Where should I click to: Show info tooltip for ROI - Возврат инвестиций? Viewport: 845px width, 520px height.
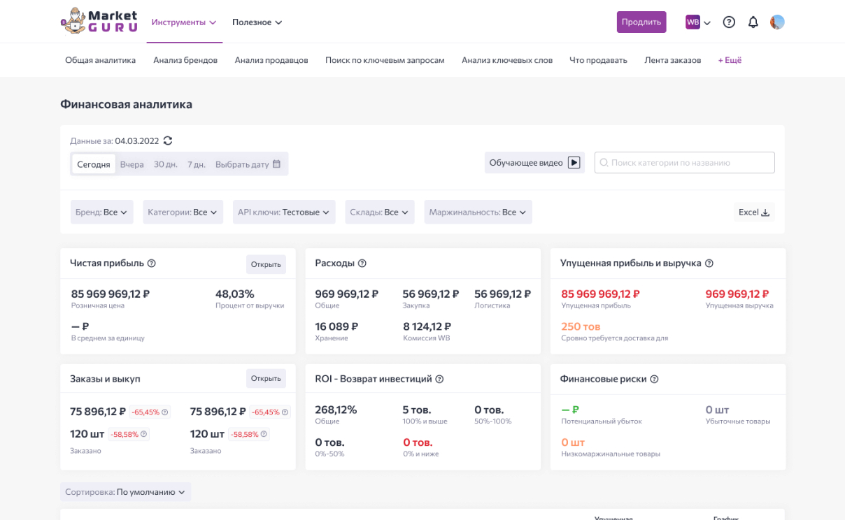(x=440, y=380)
